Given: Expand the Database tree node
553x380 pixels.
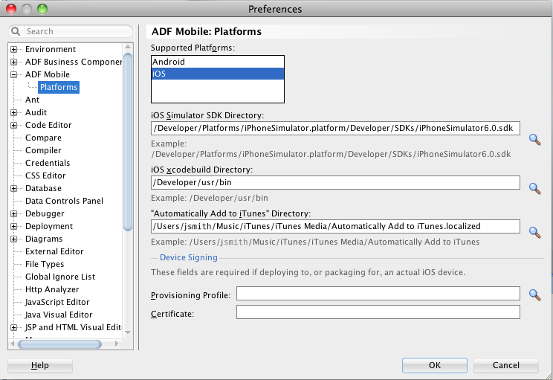Looking at the screenshot, I should pyautogui.click(x=14, y=188).
